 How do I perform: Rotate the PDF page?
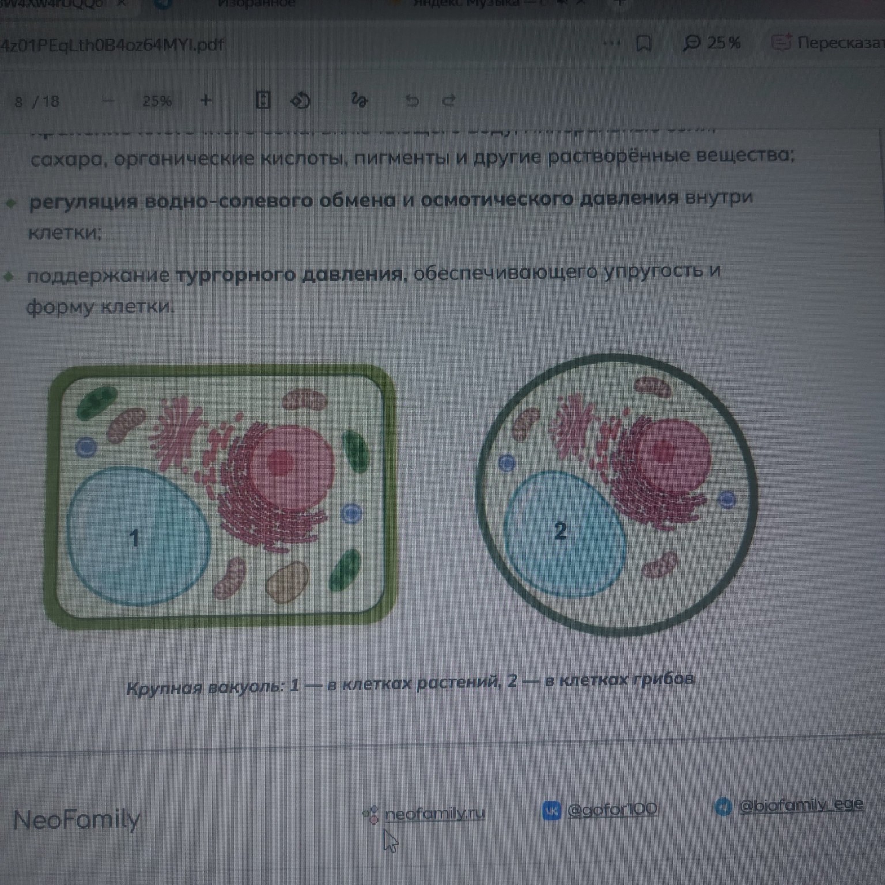[x=300, y=100]
